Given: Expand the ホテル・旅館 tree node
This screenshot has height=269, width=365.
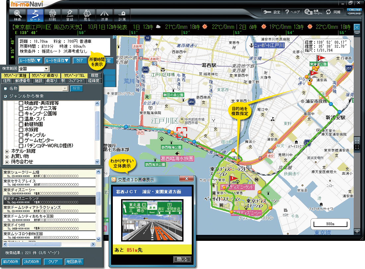Looking at the screenshot, I should (x=7, y=151).
